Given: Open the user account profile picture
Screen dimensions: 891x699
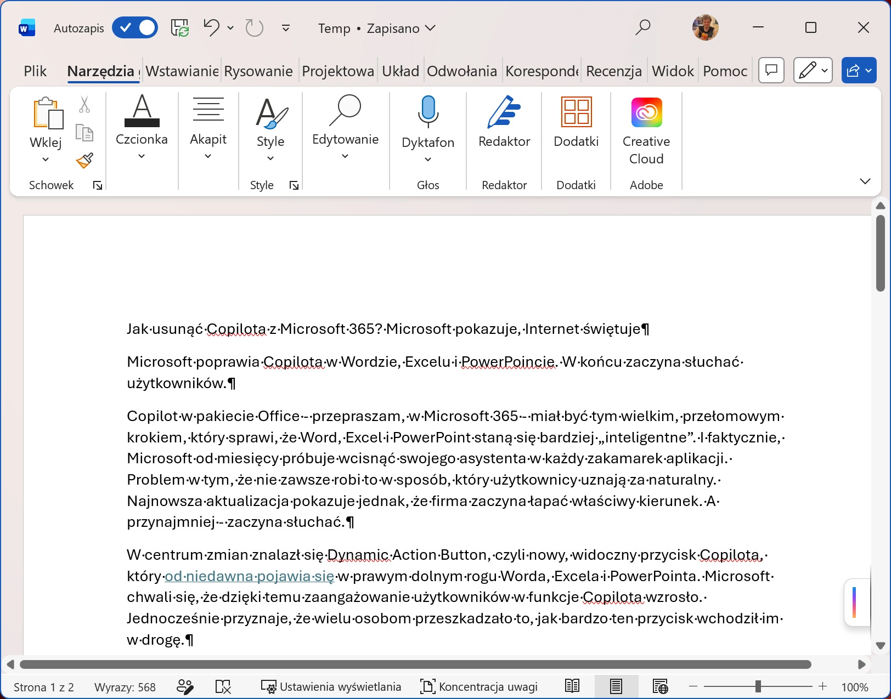Looking at the screenshot, I should tap(706, 27).
